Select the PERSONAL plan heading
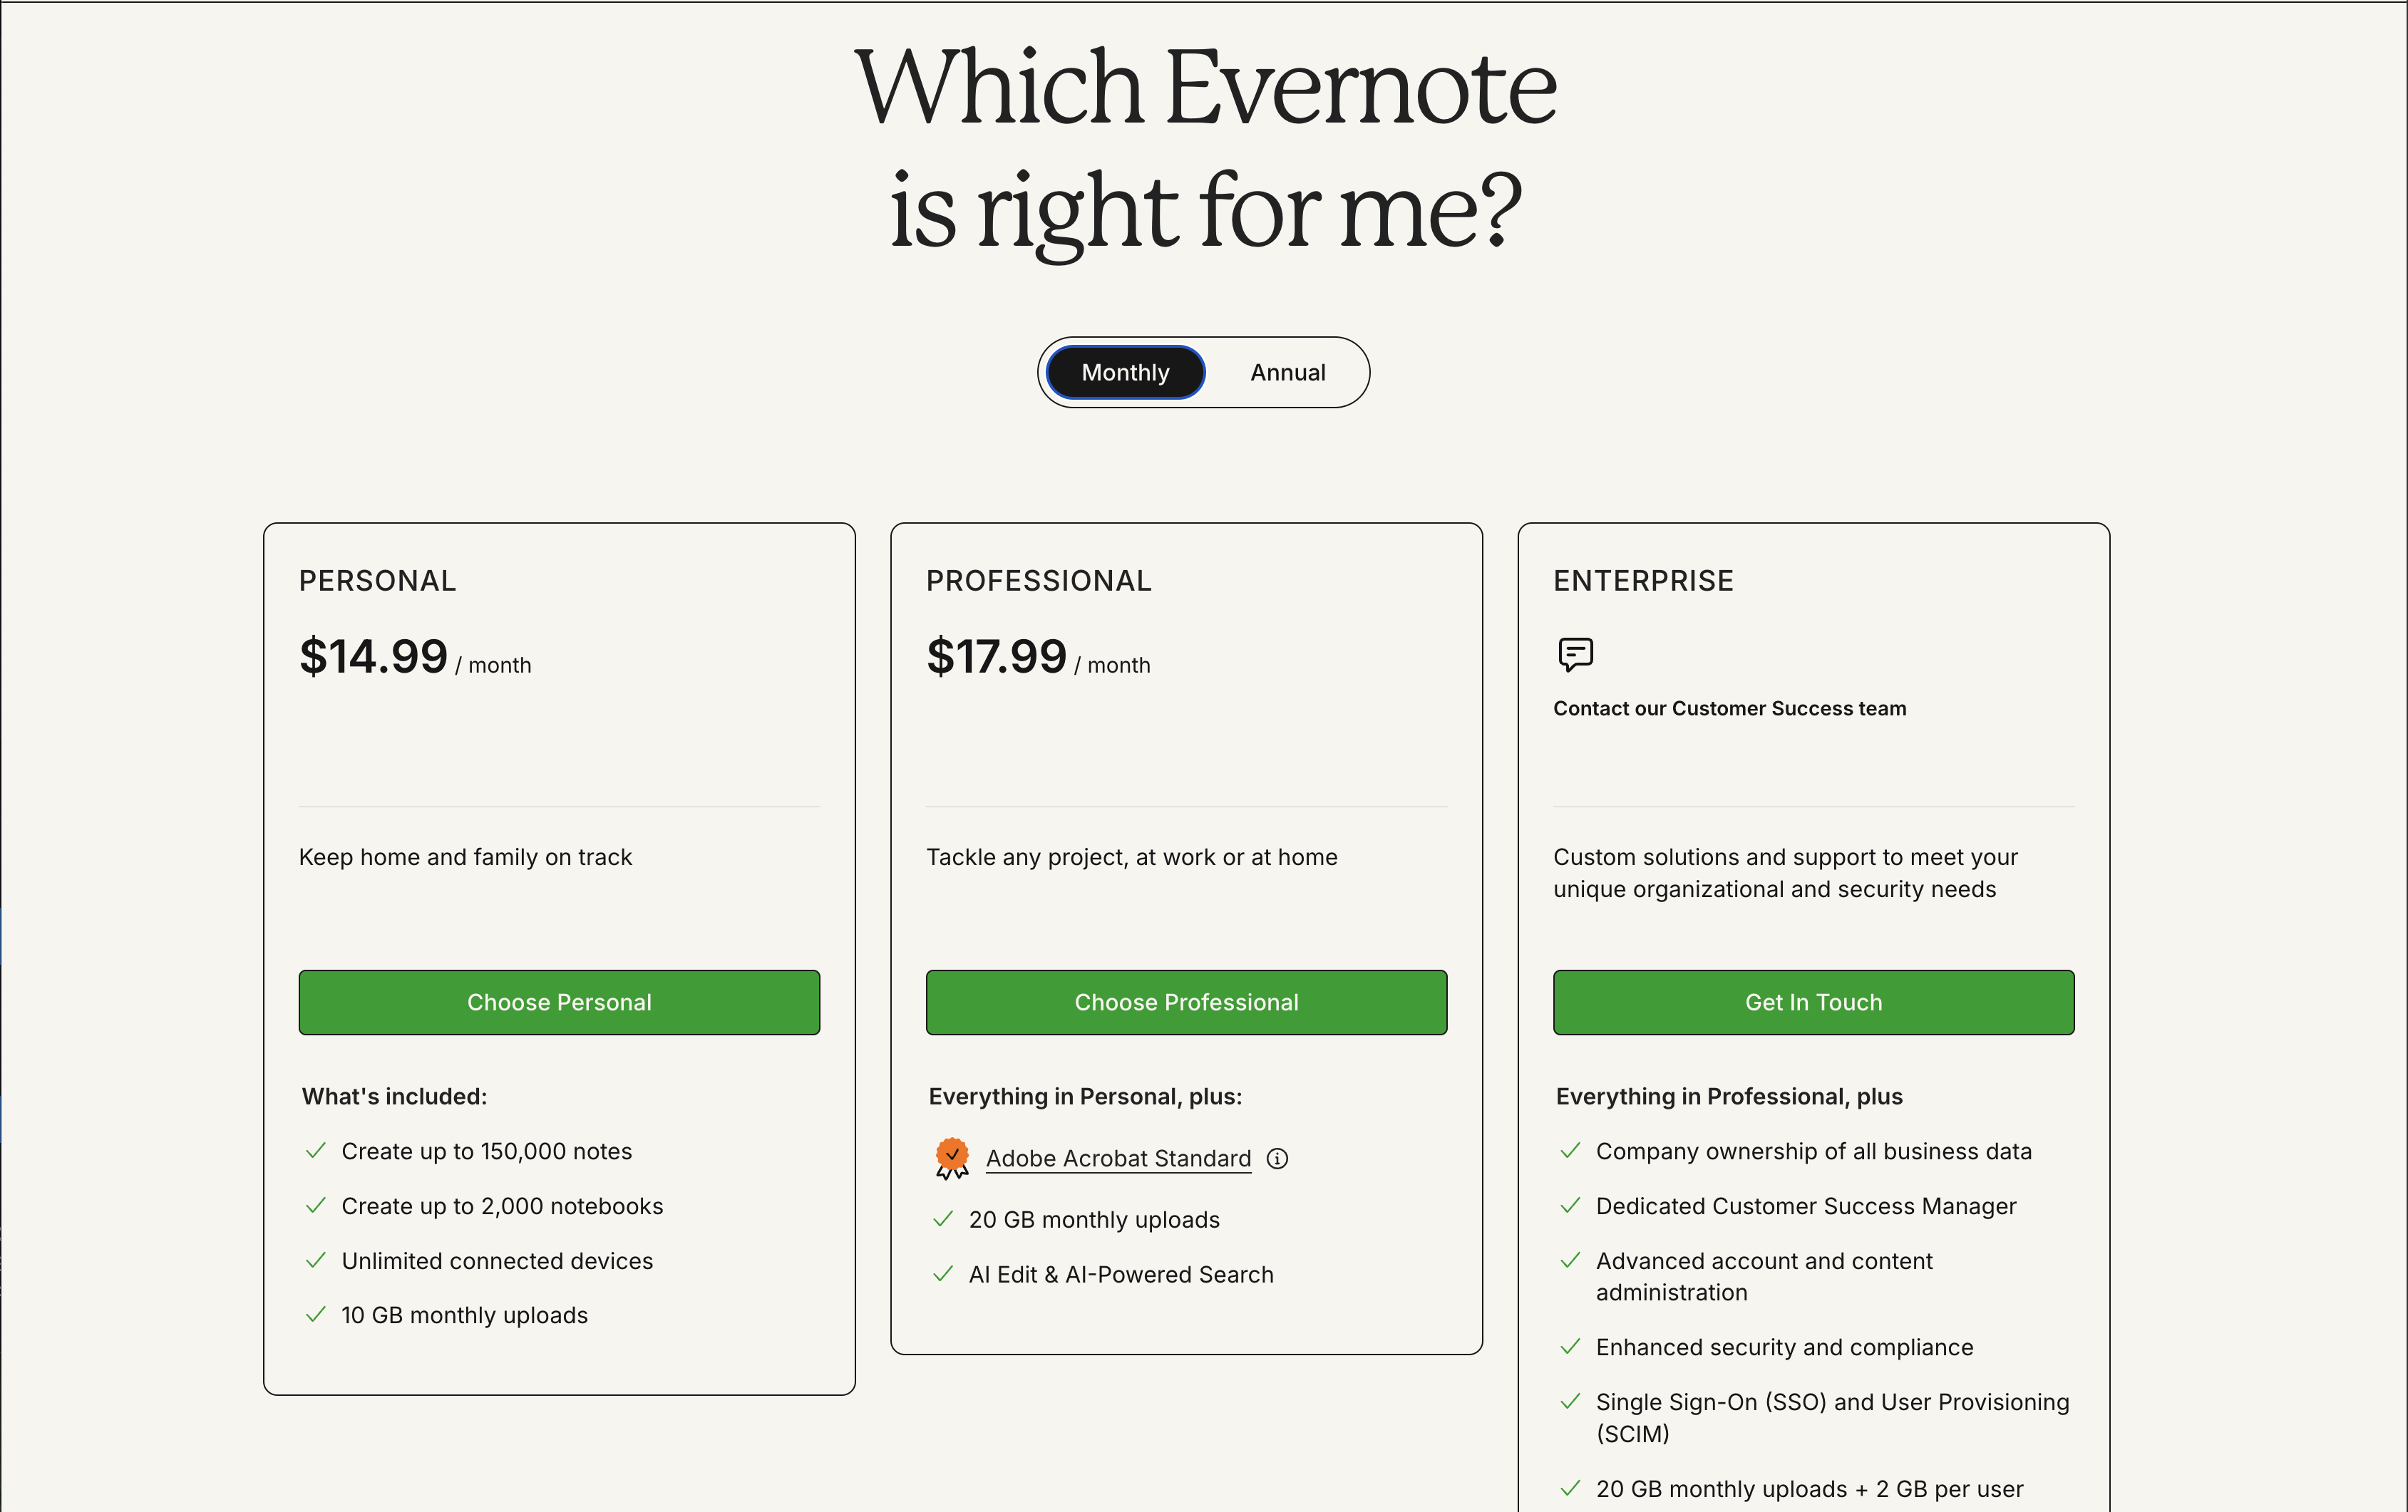Image resolution: width=2408 pixels, height=1512 pixels. (377, 579)
